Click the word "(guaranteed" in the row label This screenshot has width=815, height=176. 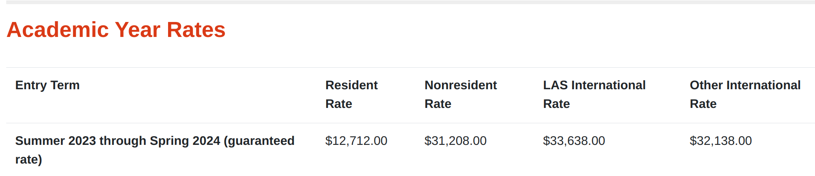point(259,141)
